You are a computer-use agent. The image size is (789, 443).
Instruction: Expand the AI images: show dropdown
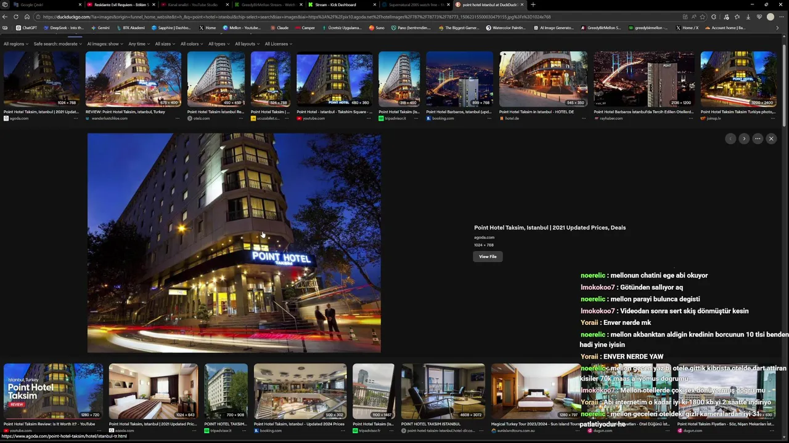[x=105, y=44]
